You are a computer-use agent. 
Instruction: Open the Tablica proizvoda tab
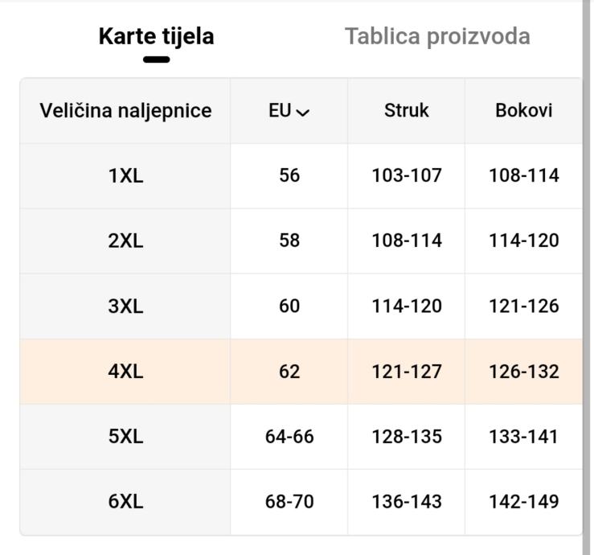pos(437,37)
